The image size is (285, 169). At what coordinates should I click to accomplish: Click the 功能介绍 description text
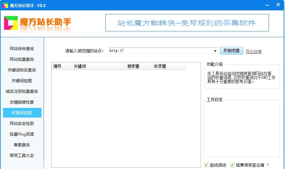pos(241,77)
